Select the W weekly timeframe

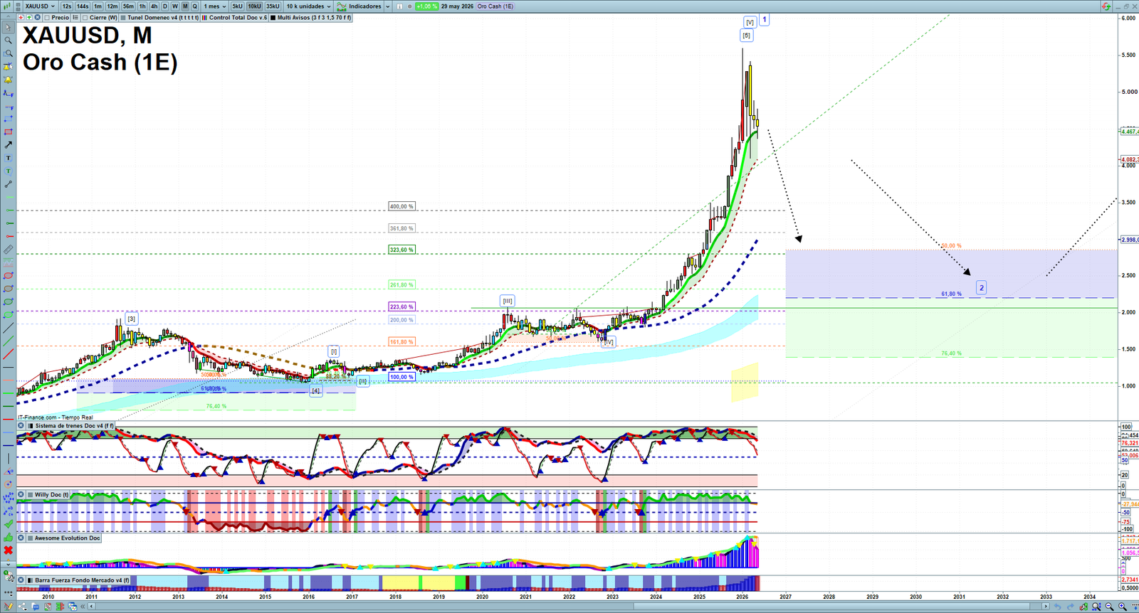174,6
